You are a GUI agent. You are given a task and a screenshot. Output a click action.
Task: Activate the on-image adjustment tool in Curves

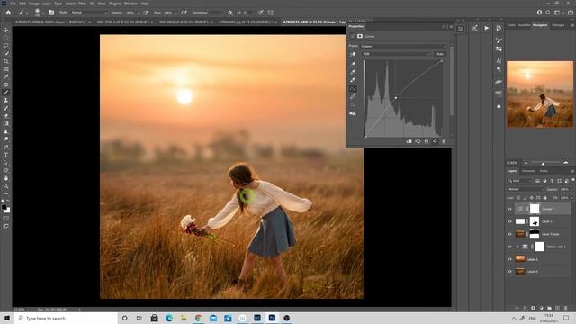point(353,54)
